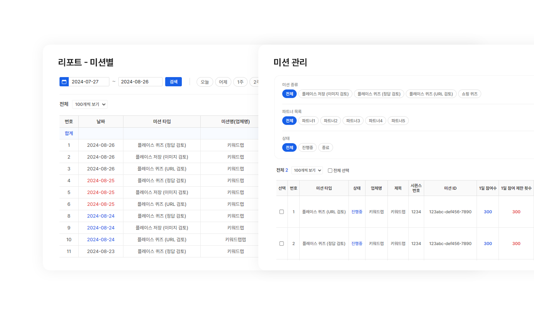Edit the start date field 2024-07-27

(x=89, y=82)
